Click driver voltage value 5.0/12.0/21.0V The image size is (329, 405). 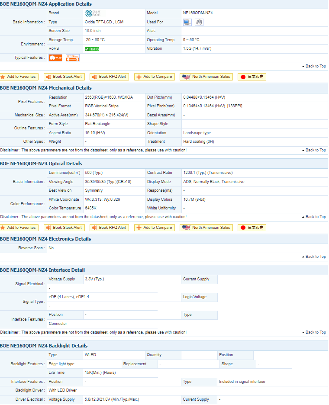click(x=112, y=399)
